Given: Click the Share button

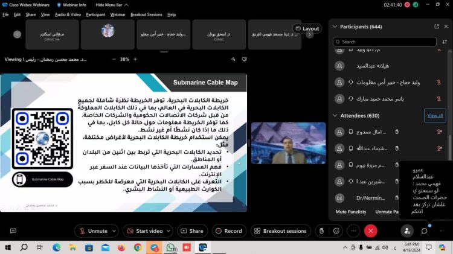Looking at the screenshot, I should click(192, 231).
